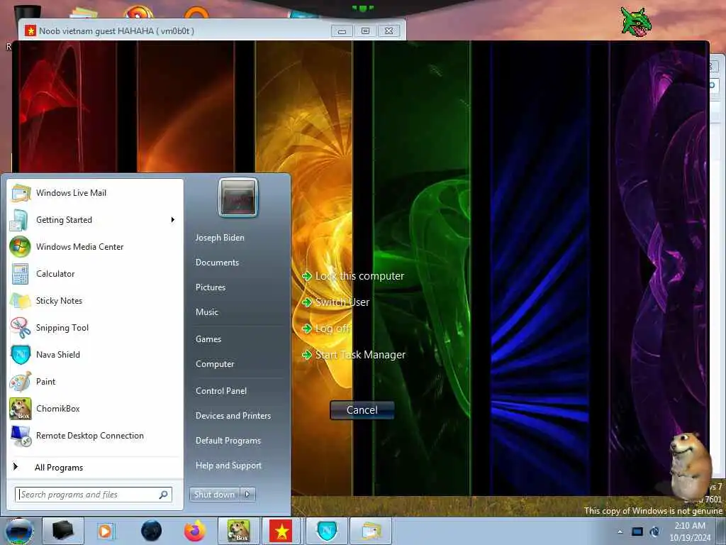Image resolution: width=726 pixels, height=545 pixels.
Task: Choose Log off option
Action: point(326,329)
